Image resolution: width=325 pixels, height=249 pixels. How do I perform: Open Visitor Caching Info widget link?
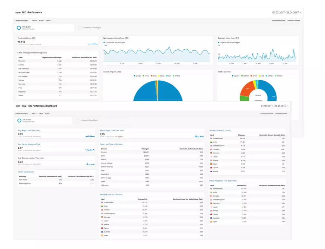click(26, 172)
